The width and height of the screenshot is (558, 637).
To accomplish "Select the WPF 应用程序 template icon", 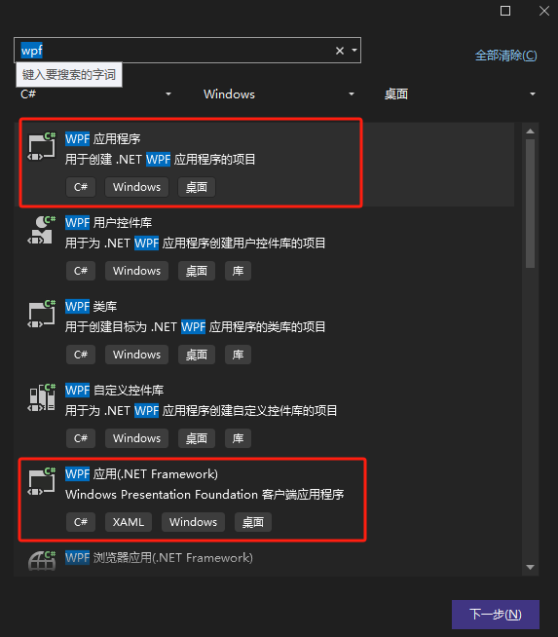I will coord(42,147).
